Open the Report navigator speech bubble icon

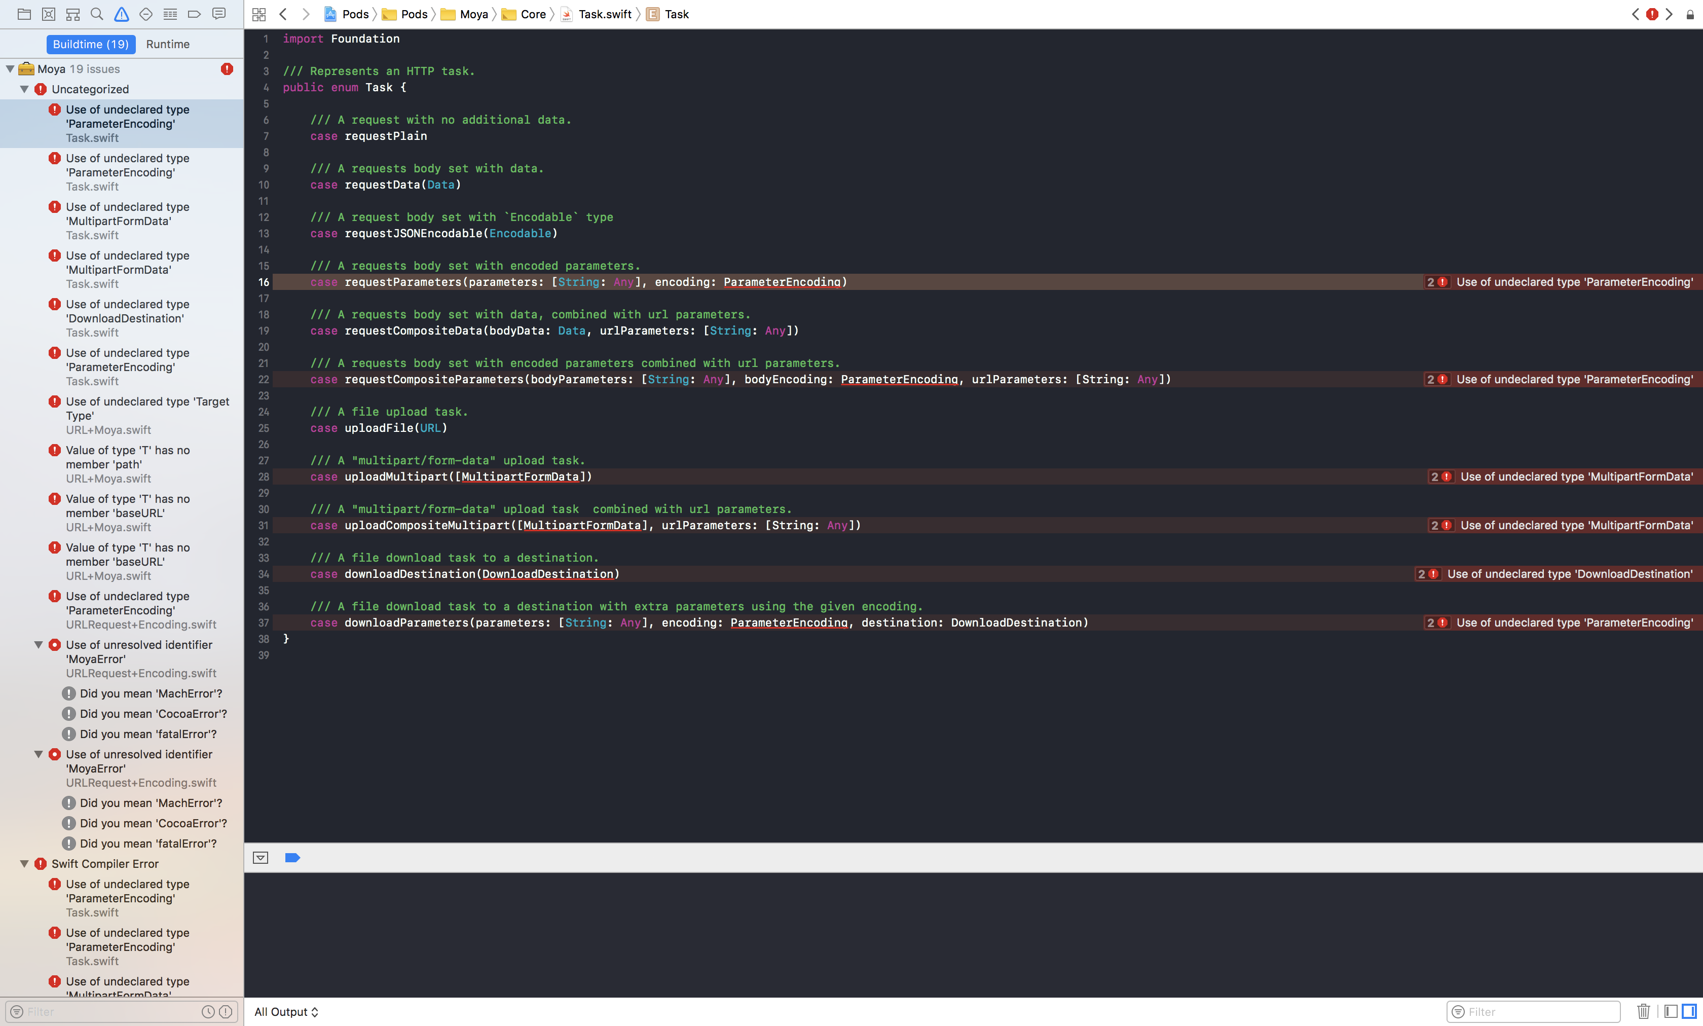click(219, 14)
